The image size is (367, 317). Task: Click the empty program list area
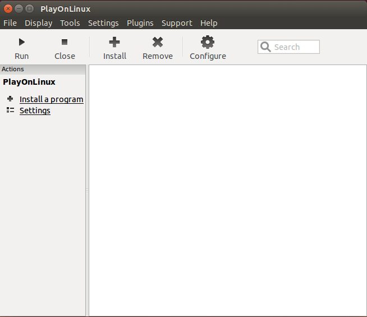click(227, 191)
